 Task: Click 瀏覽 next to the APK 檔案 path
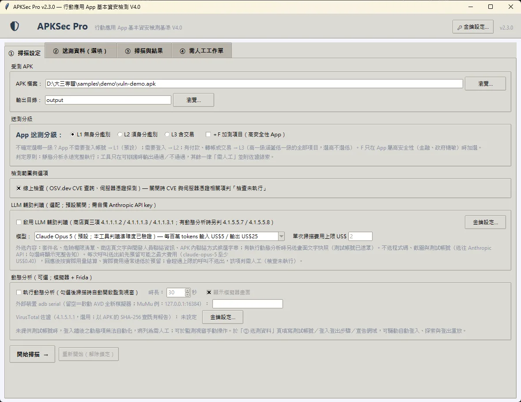[485, 84]
